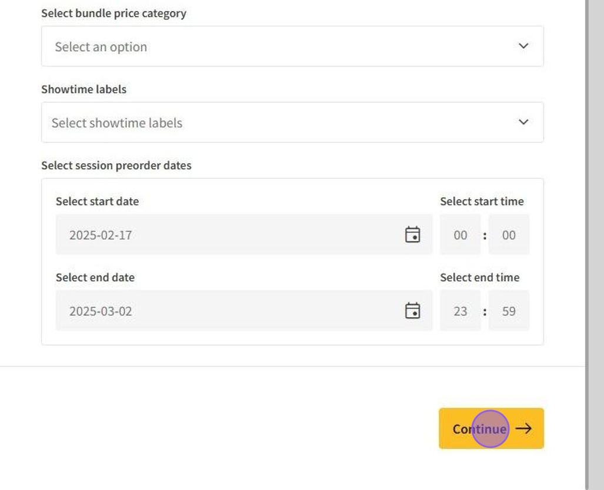Click the 'Select bundle price category' label
Image resolution: width=604 pixels, height=490 pixels.
[x=114, y=13]
